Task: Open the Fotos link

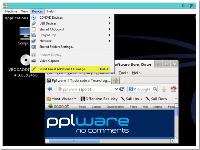Action: pyautogui.click(x=133, y=107)
